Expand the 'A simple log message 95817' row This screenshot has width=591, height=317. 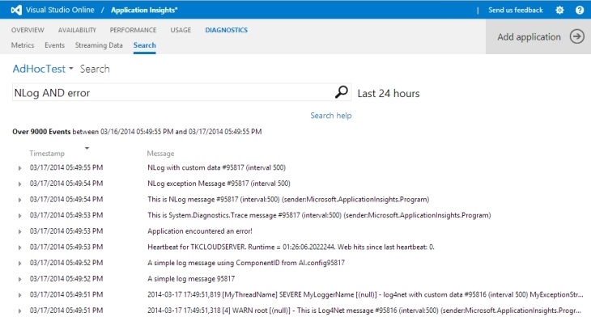pos(19,279)
